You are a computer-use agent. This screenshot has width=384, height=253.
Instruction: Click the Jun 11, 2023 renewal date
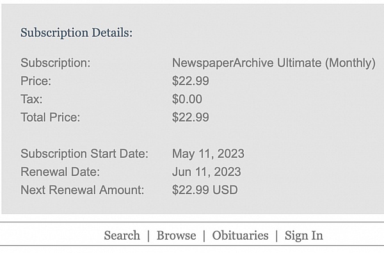point(207,172)
